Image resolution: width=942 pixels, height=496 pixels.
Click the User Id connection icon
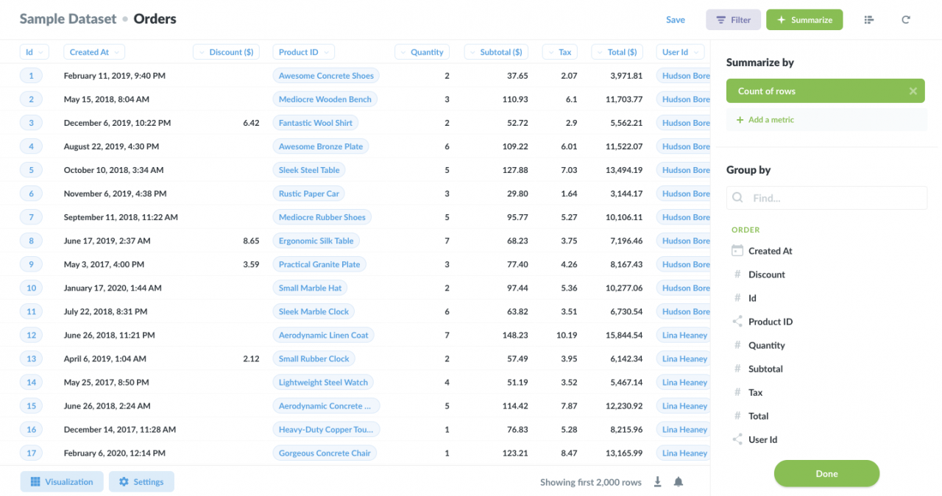pos(737,439)
